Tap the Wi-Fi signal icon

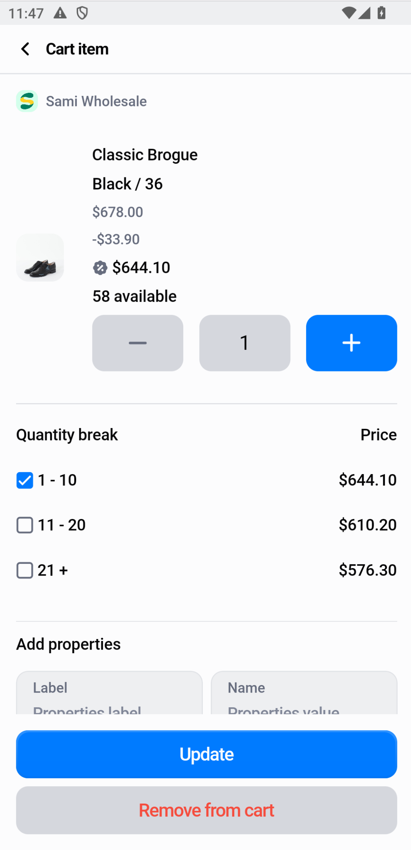tap(348, 14)
